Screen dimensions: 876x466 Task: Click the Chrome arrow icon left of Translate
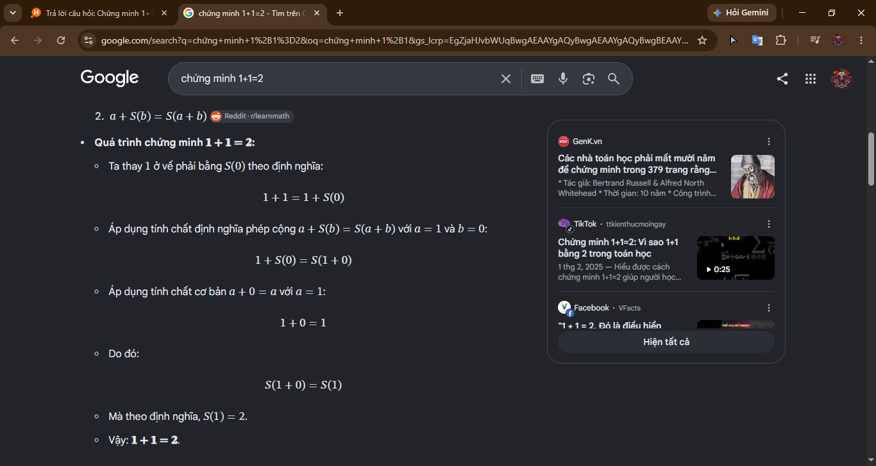[734, 40]
